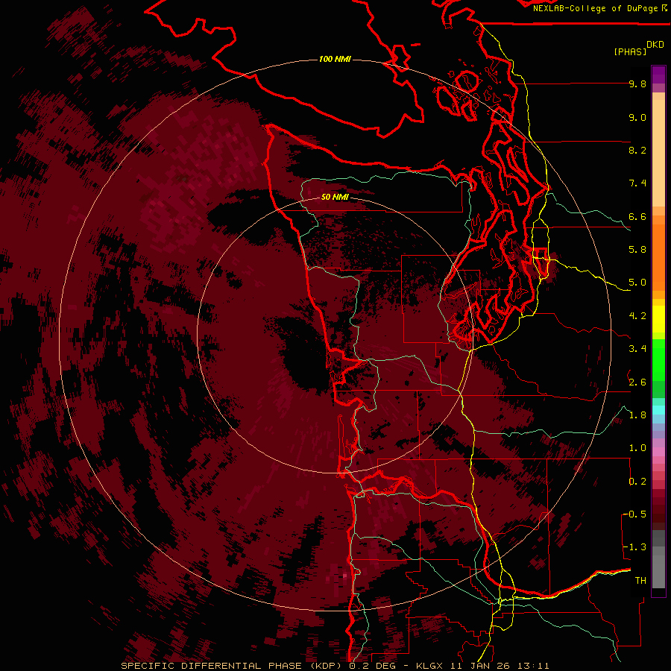This screenshot has height=671, width=671.
Task: Click the Specific Differential Phase KLGX caption
Action: pos(335,666)
